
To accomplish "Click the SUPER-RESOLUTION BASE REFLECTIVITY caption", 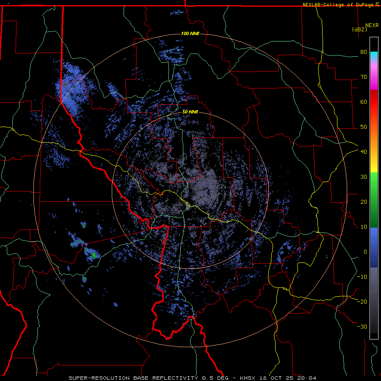I will (133, 378).
